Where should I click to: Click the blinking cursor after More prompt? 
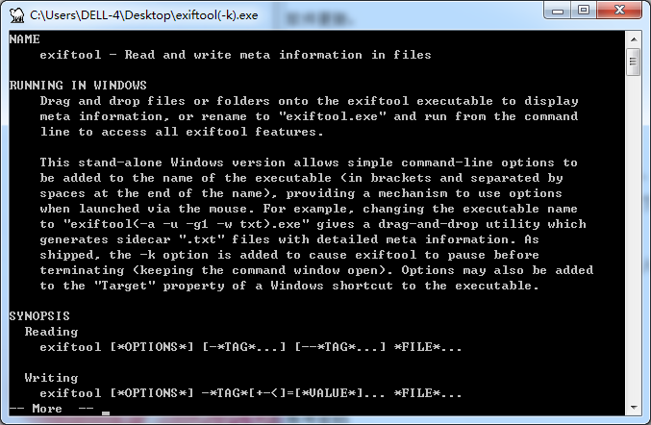(x=106, y=412)
